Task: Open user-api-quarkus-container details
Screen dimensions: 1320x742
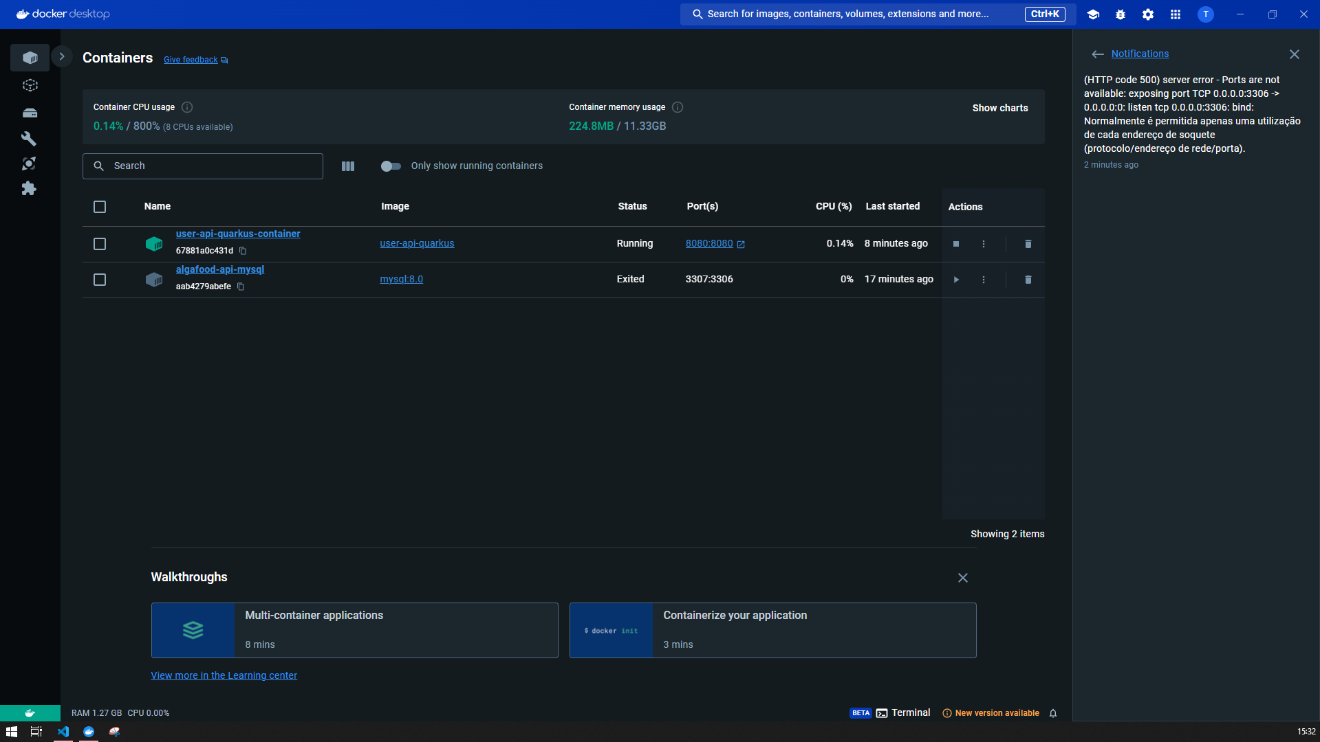Action: pyautogui.click(x=238, y=234)
